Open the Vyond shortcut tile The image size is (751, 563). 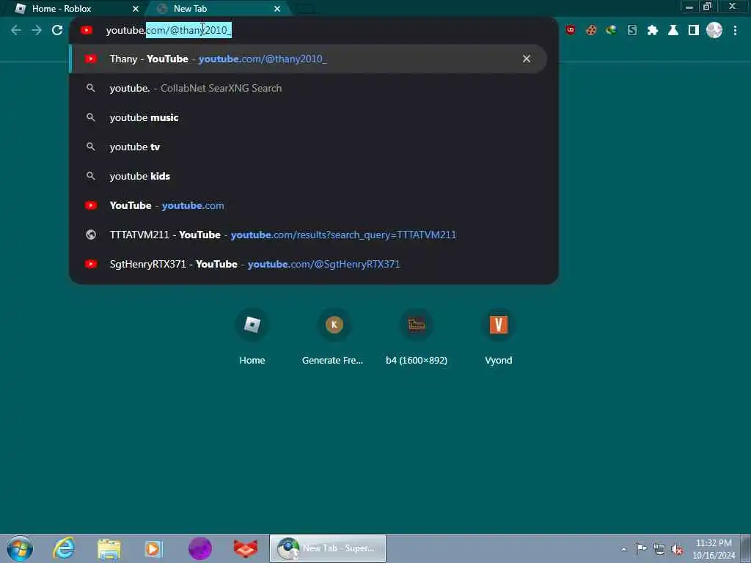pyautogui.click(x=499, y=337)
